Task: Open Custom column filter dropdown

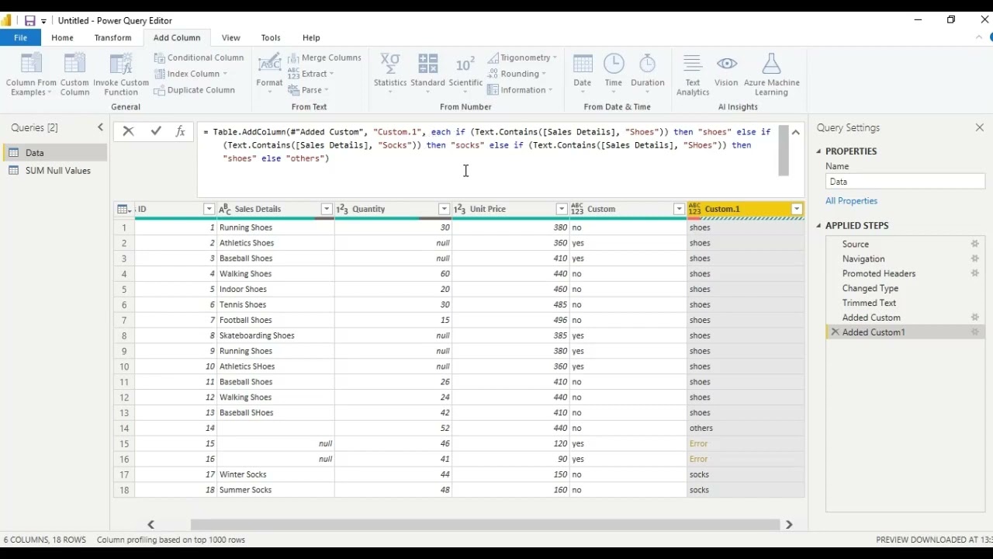Action: (679, 209)
